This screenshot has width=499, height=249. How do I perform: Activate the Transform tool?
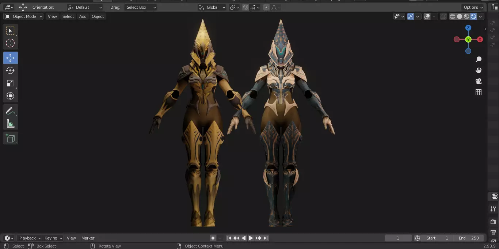tap(10, 96)
